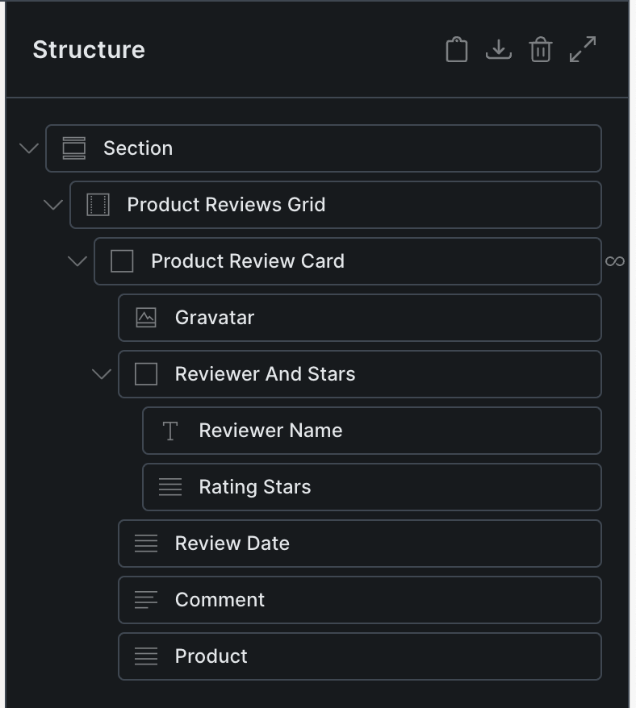
Task: Click the Gravatar image element icon
Action: 146,318
